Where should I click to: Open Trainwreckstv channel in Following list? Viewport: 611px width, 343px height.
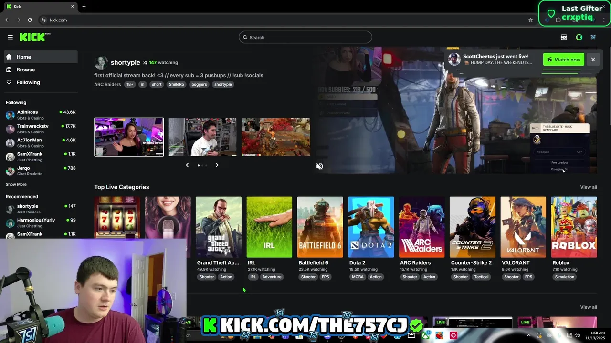pyautogui.click(x=41, y=129)
